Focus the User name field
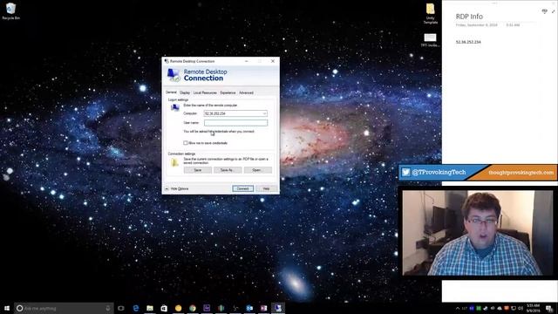This screenshot has width=558, height=314. [x=235, y=123]
